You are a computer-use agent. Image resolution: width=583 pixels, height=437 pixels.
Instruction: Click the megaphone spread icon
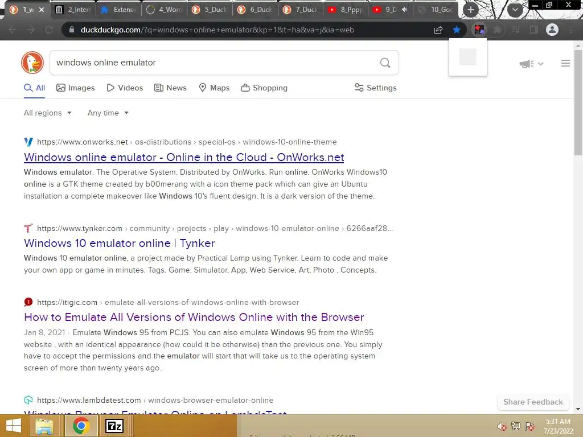527,64
